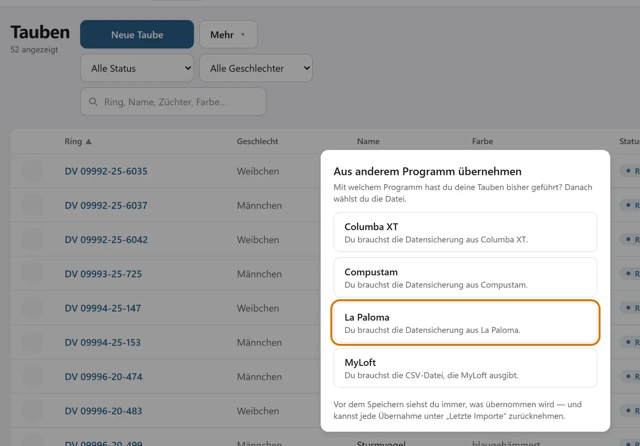Select the La Paloma import option
The height and width of the screenshot is (446, 640).
465,323
